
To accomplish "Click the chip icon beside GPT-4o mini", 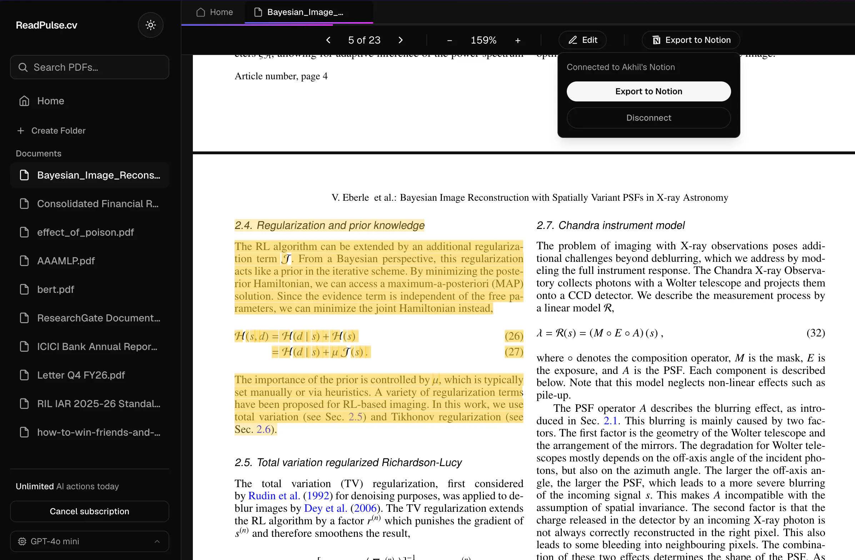I will pyautogui.click(x=22, y=541).
